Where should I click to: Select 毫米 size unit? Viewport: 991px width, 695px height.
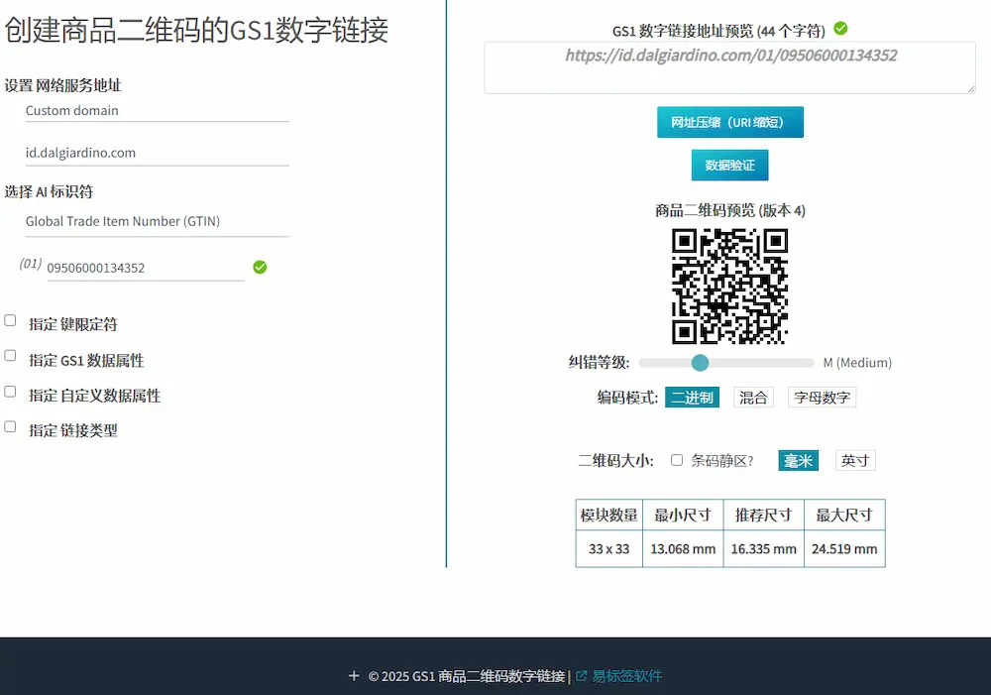click(x=798, y=461)
